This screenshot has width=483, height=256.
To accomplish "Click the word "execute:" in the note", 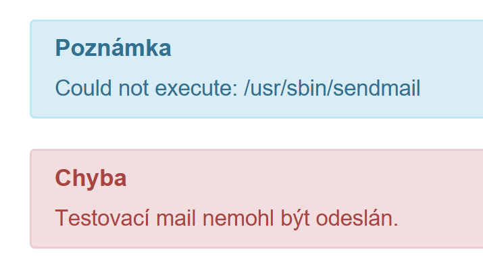I will pos(196,88).
